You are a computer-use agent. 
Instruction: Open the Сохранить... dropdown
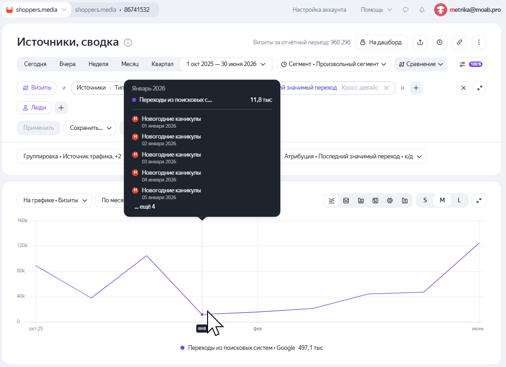click(90, 128)
